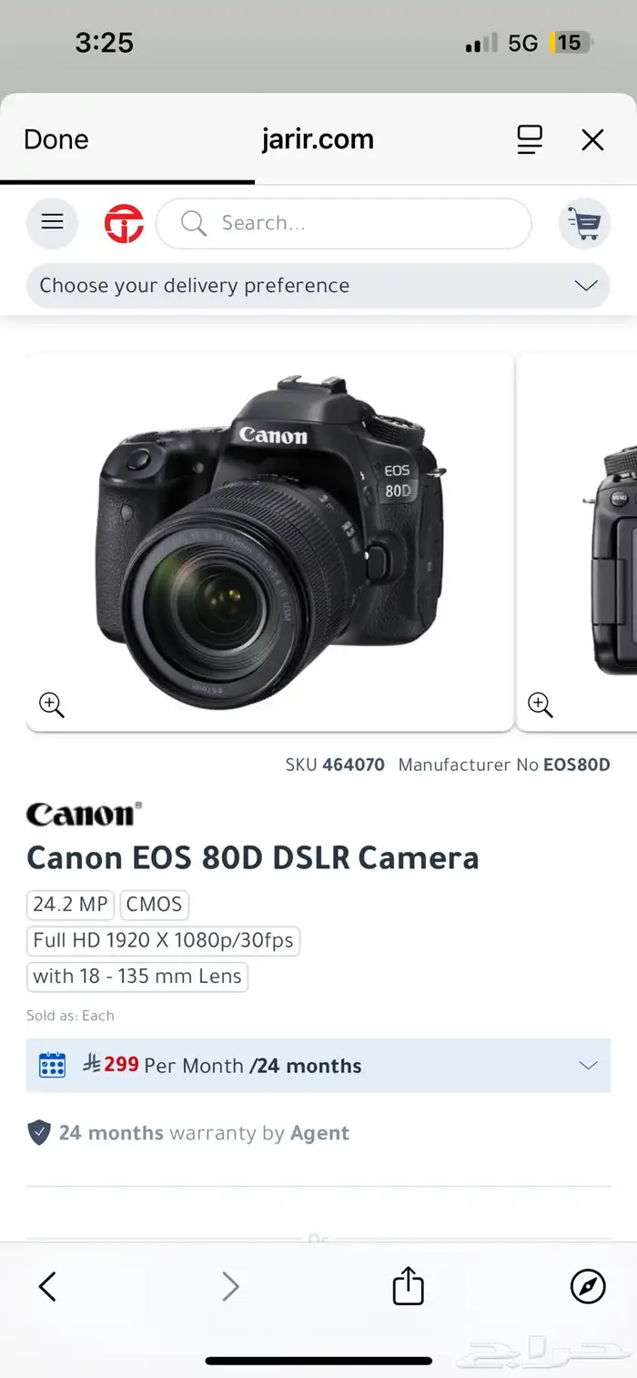Viewport: 637px width, 1378px height.
Task: Click inside the Search field
Action: point(344,223)
